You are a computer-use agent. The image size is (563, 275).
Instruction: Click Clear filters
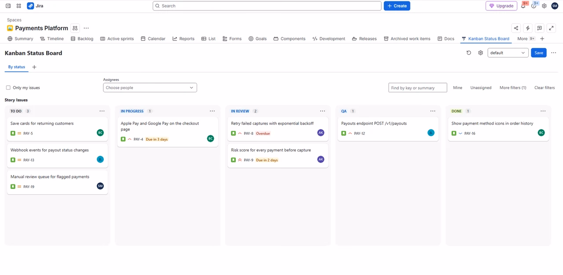pyautogui.click(x=545, y=87)
